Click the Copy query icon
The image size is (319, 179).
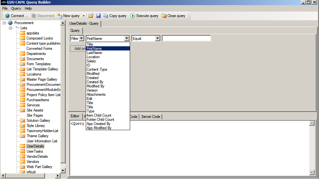click(106, 16)
